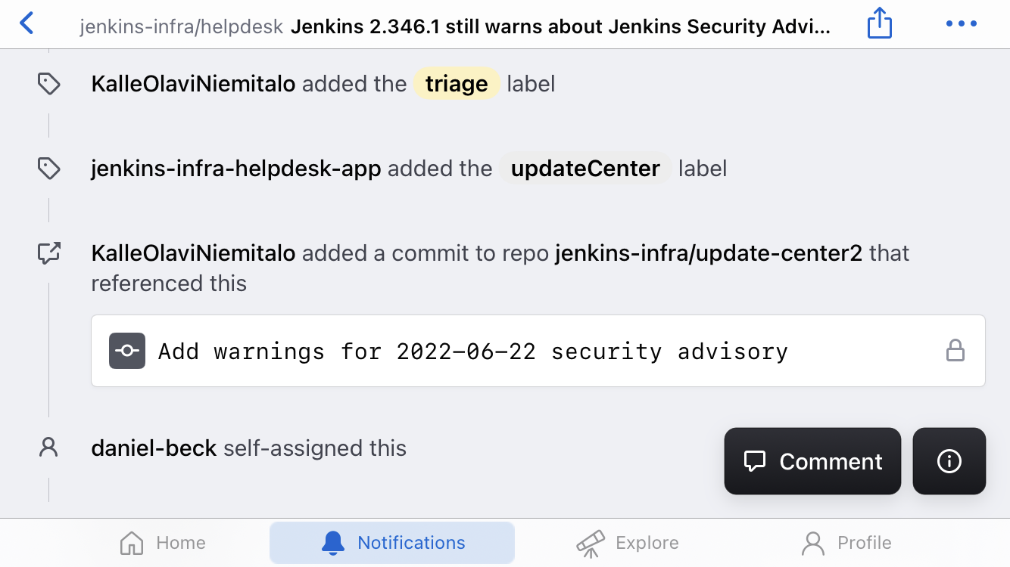Tap the cross-reference icon next to KalleOlaviNiemitalo's event
Image resolution: width=1010 pixels, height=567 pixels.
point(48,253)
